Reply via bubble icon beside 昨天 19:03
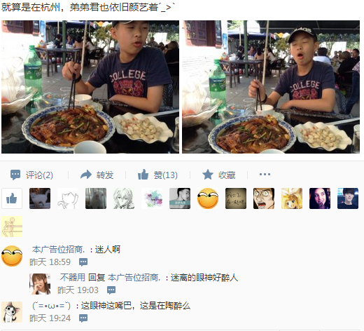Screen dimensions: 364x331 coord(111,290)
